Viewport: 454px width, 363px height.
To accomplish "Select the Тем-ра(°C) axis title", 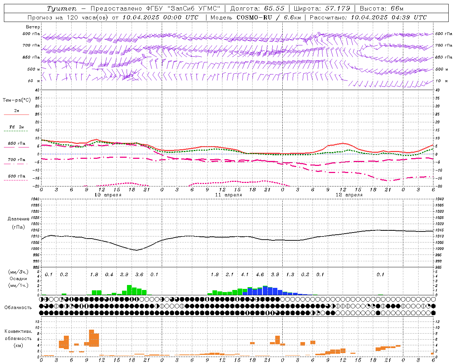I will (17, 100).
